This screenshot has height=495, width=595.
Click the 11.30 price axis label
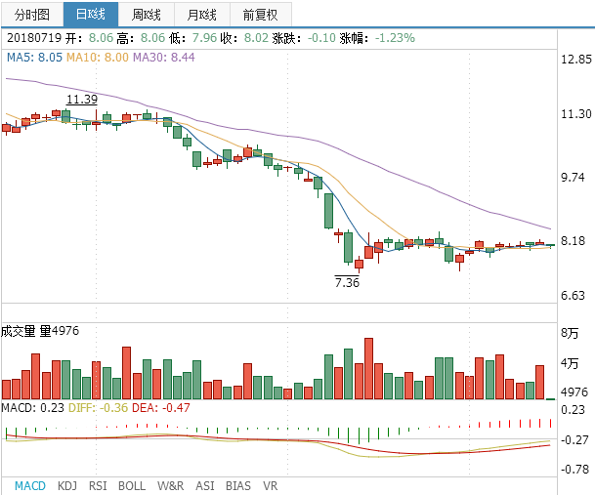click(576, 114)
